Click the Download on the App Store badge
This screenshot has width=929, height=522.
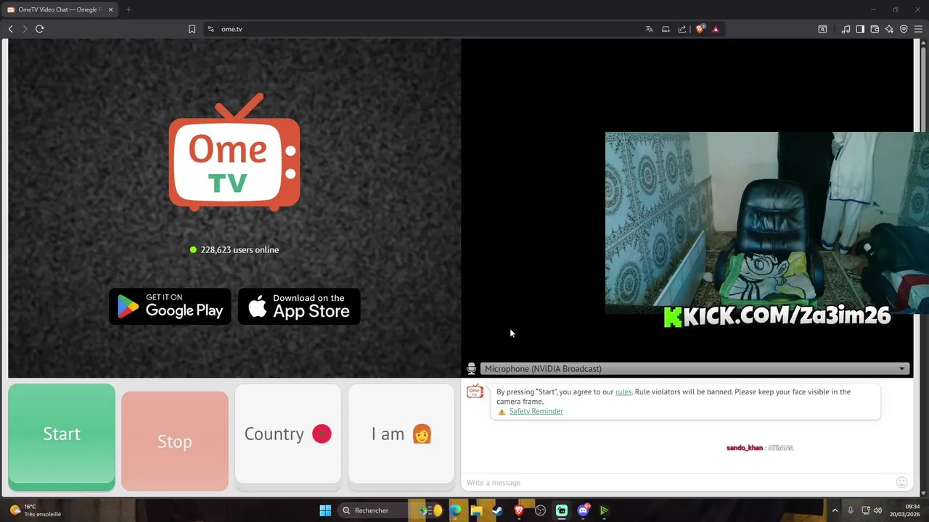tap(299, 307)
